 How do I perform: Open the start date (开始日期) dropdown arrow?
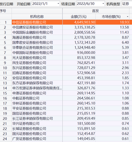(x=58, y=4)
